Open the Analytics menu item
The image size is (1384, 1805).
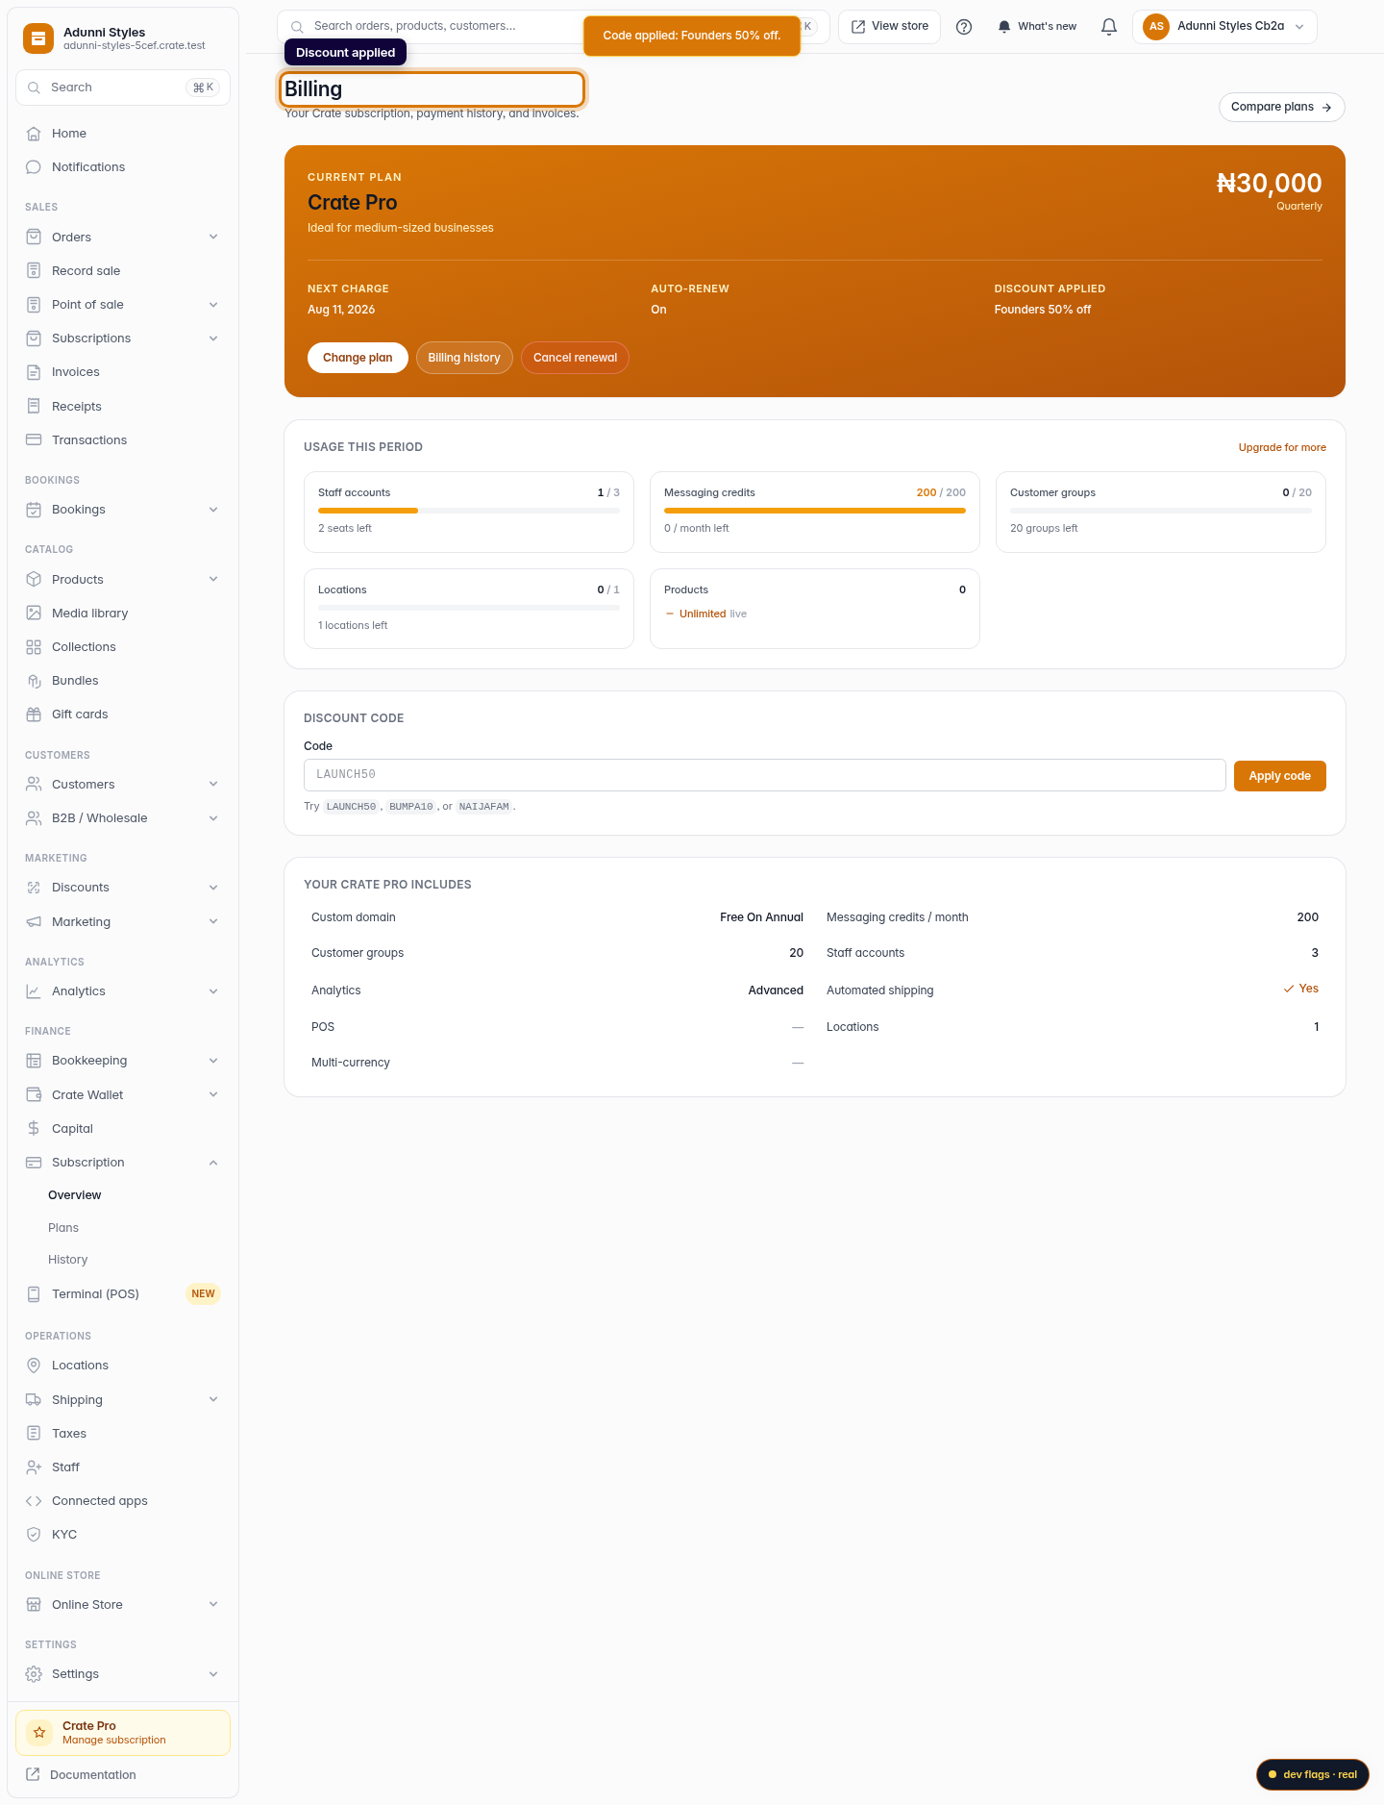coord(123,991)
